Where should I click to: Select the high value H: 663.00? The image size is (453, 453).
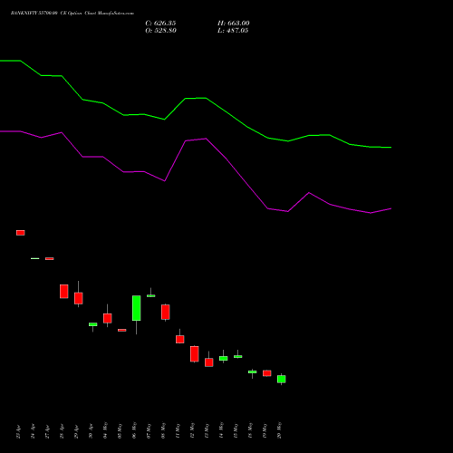tap(234, 24)
